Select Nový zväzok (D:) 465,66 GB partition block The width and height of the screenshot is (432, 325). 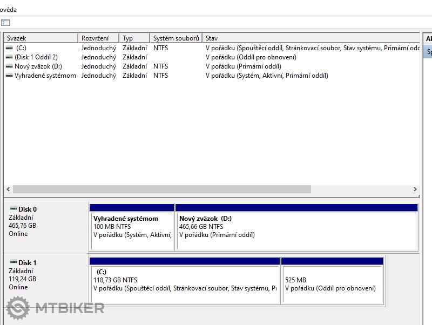click(296, 231)
